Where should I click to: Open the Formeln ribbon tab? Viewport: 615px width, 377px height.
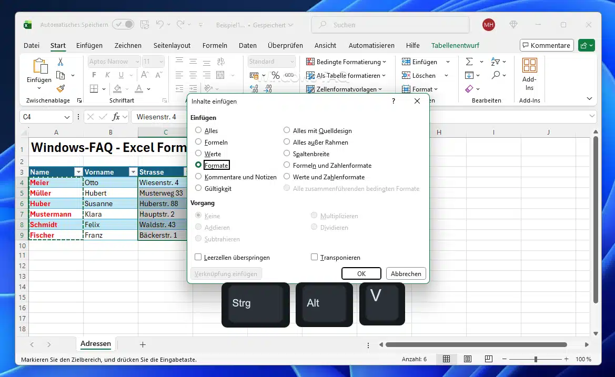click(215, 45)
